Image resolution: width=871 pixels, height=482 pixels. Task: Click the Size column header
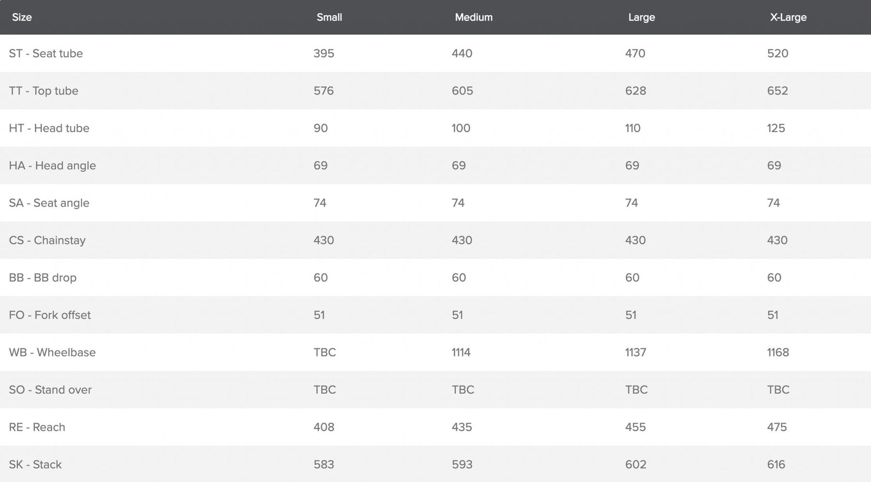22,17
